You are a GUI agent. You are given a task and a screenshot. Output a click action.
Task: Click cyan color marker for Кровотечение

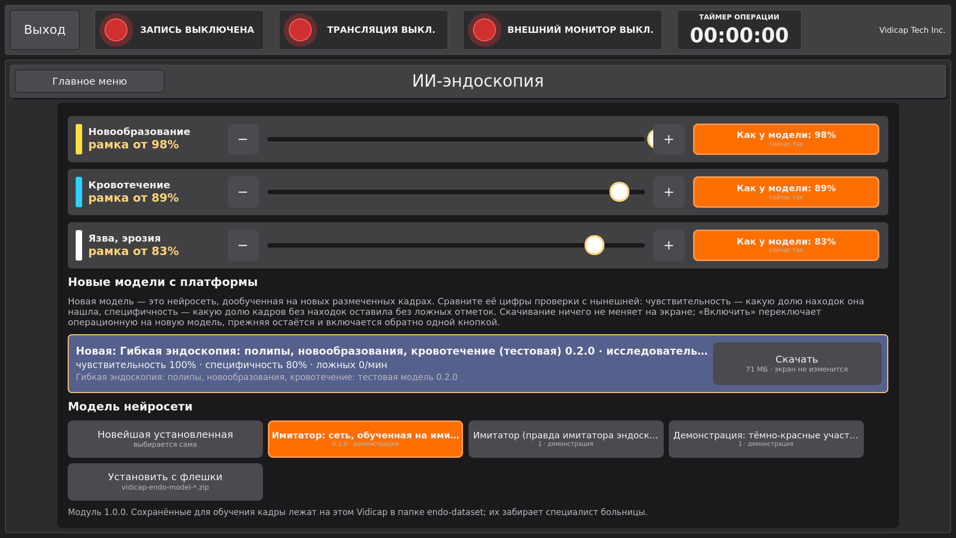coord(79,192)
